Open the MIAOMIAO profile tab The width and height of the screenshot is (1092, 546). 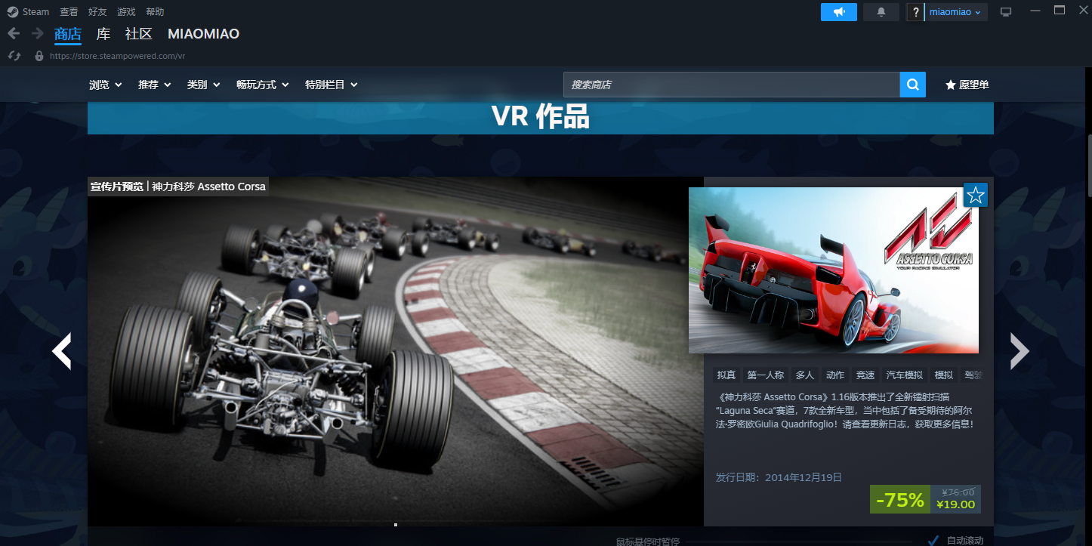203,34
